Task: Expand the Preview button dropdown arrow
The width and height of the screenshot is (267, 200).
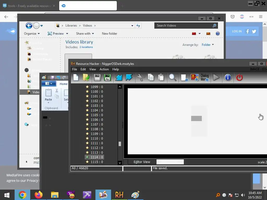Action: tap(67, 34)
